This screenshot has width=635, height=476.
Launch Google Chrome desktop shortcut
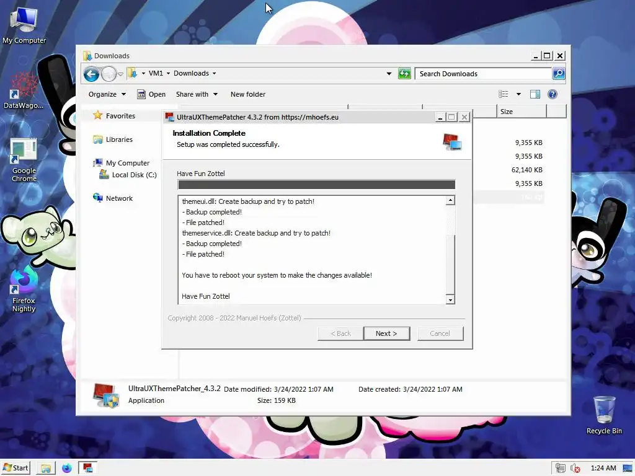(x=24, y=161)
